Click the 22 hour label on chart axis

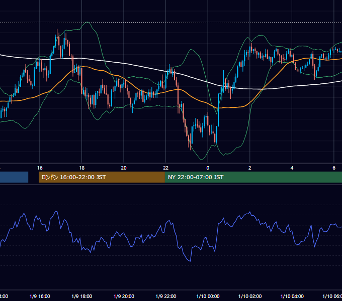pyautogui.click(x=166, y=168)
